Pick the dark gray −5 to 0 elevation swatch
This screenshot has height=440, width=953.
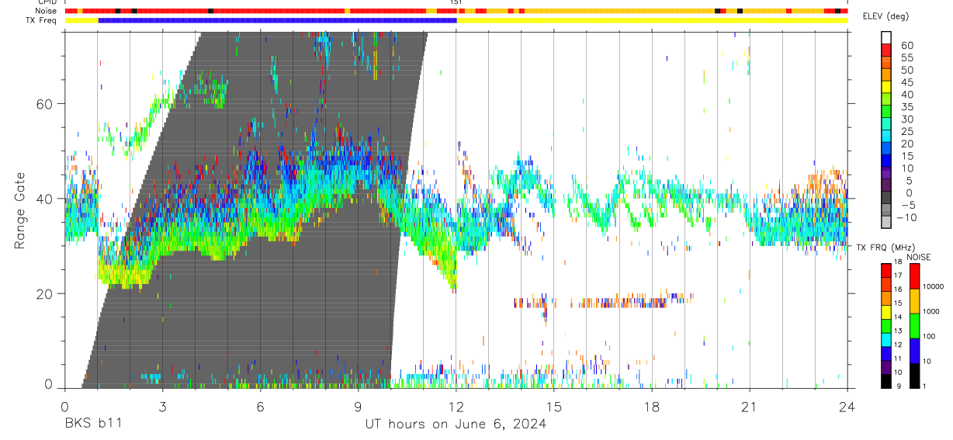(886, 197)
